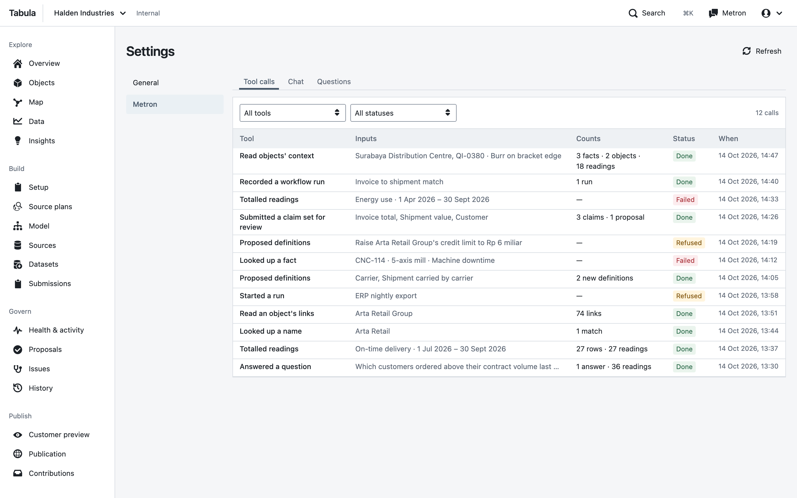
Task: Click the Proposals checkmark icon
Action: [18, 350]
